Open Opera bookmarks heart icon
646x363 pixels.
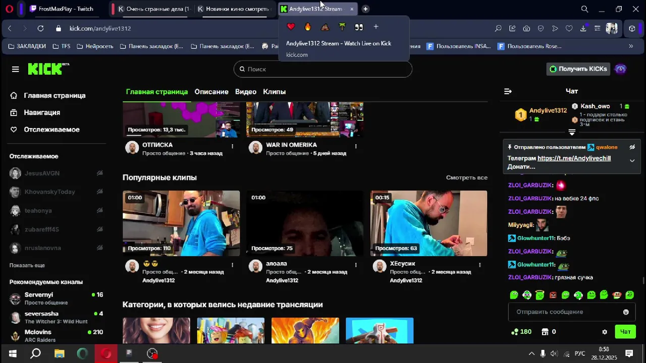tap(569, 29)
